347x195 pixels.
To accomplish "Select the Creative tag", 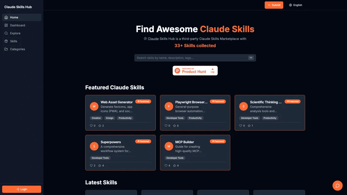I will coord(96,118).
